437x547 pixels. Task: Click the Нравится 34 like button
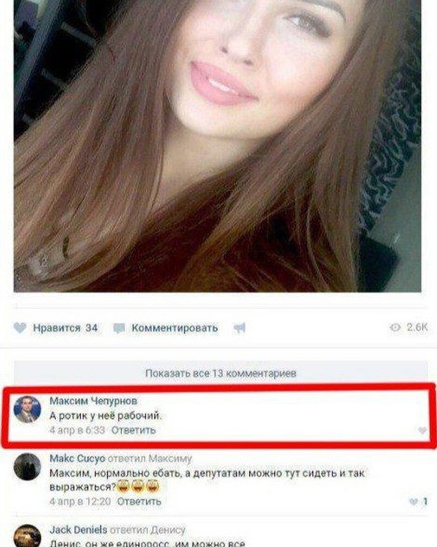coord(56,328)
